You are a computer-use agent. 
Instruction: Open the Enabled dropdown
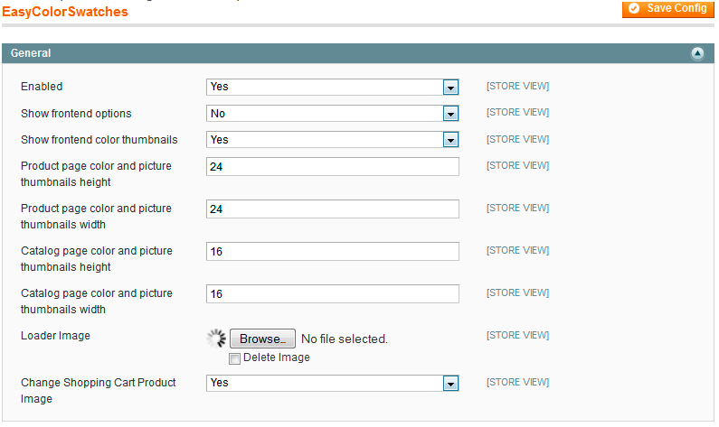pos(333,87)
